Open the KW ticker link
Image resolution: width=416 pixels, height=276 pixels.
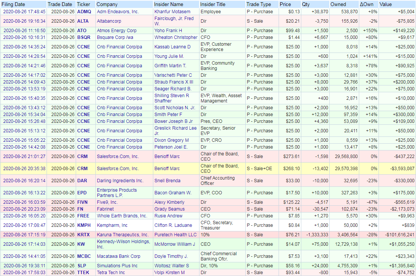(x=81, y=244)
